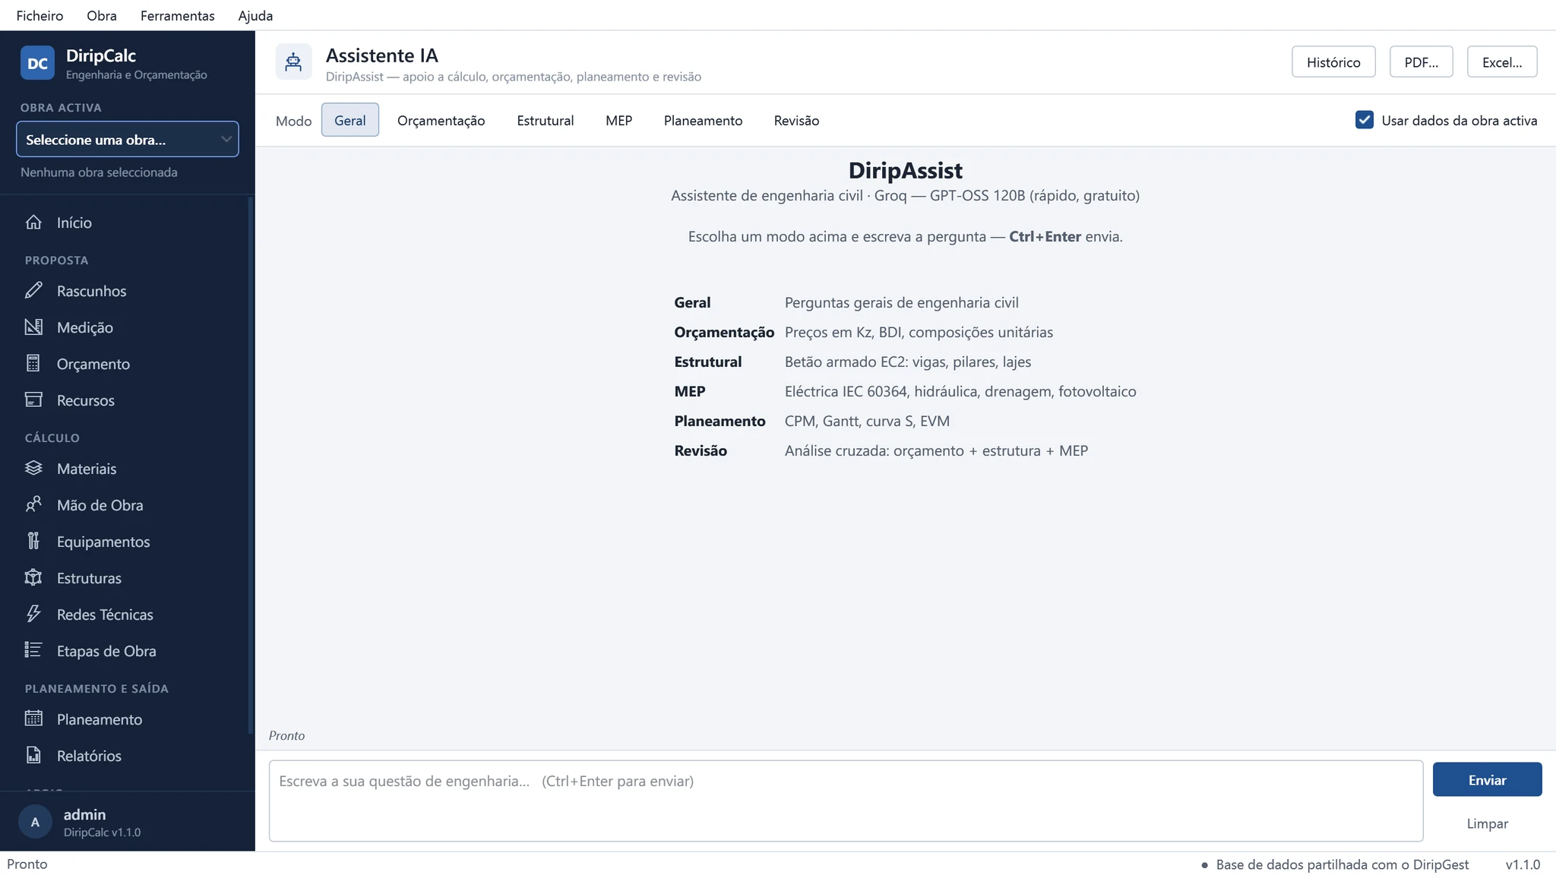1556x875 pixels.
Task: Click the Redes Técnicas lightning icon
Action: 33,614
